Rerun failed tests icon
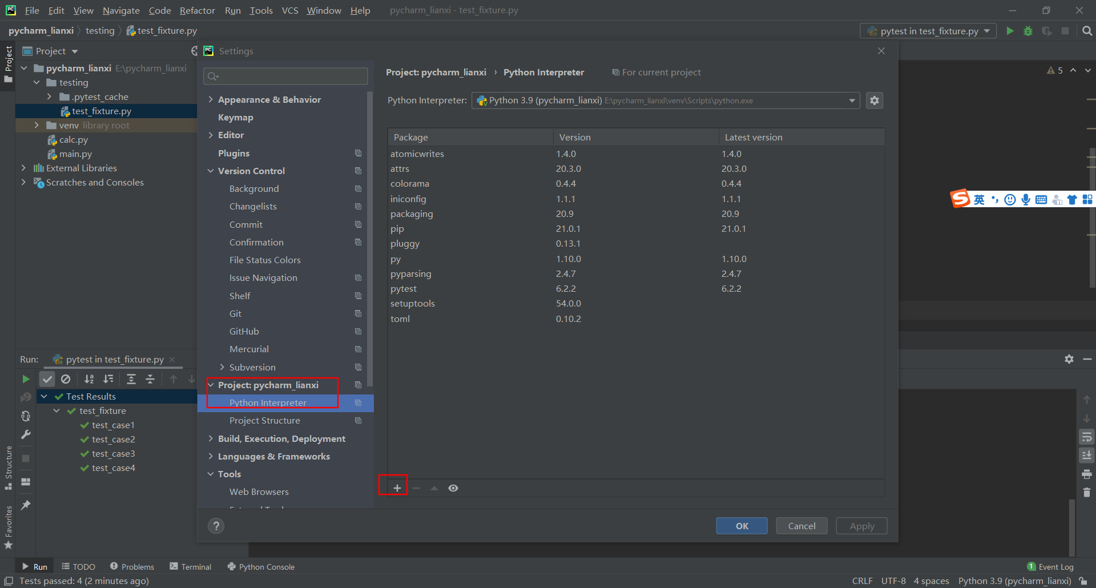 (26, 397)
